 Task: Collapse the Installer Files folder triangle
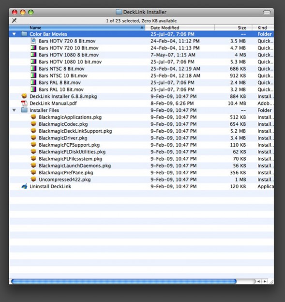(14, 110)
